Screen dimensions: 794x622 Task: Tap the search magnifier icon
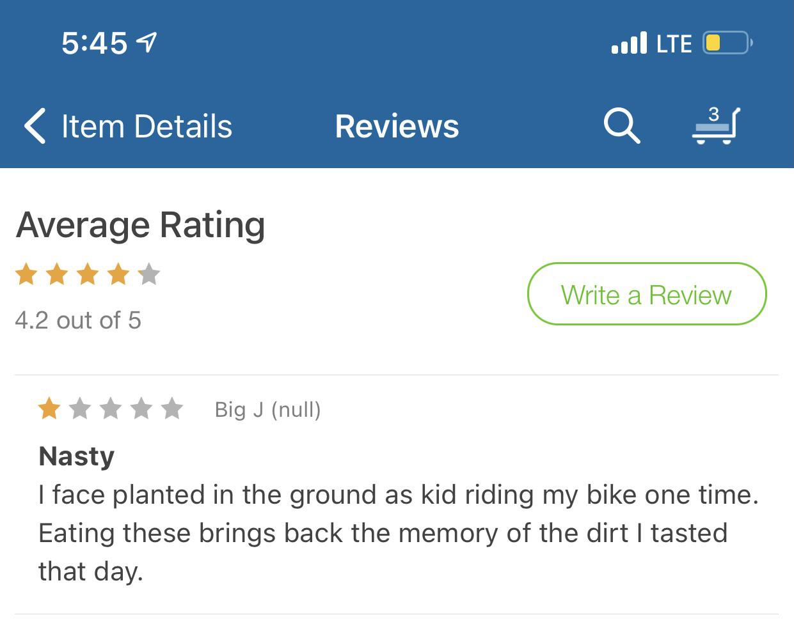pyautogui.click(x=621, y=125)
